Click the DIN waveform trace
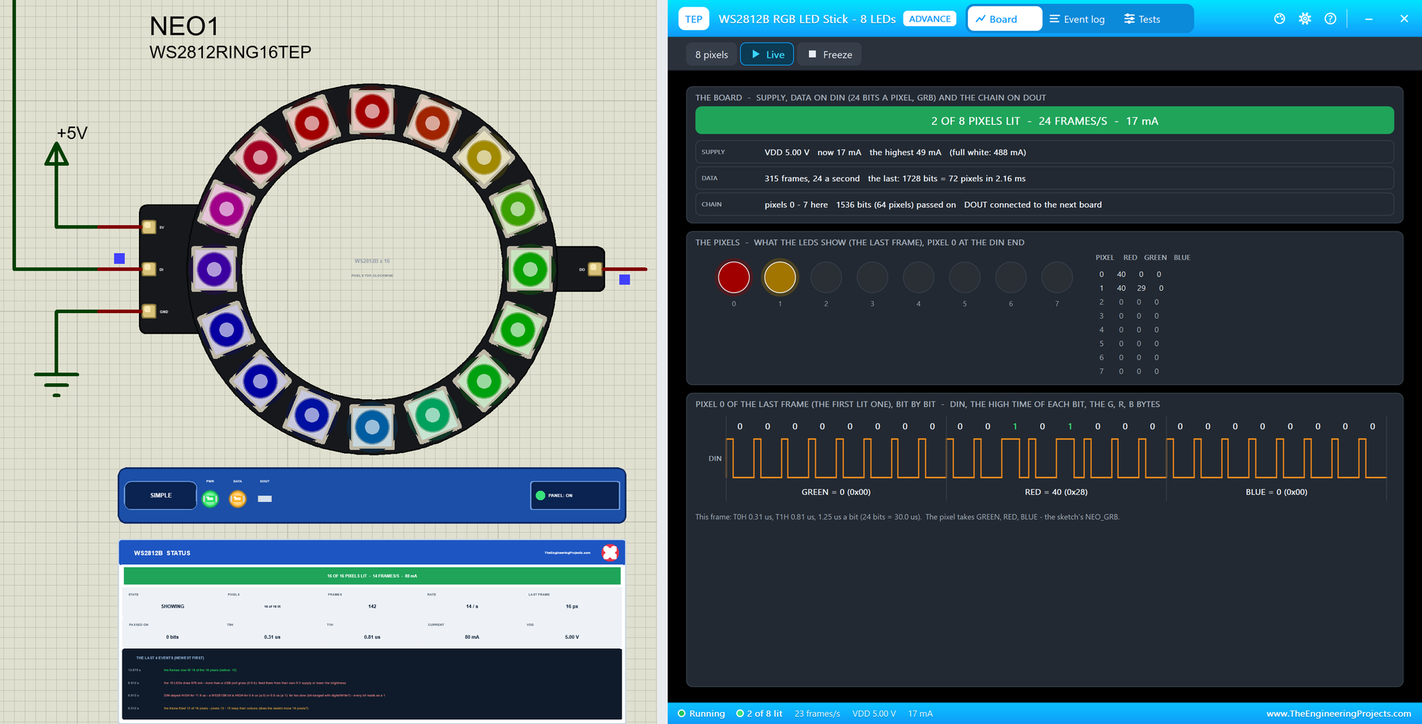Image resolution: width=1422 pixels, height=724 pixels. coord(1056,458)
